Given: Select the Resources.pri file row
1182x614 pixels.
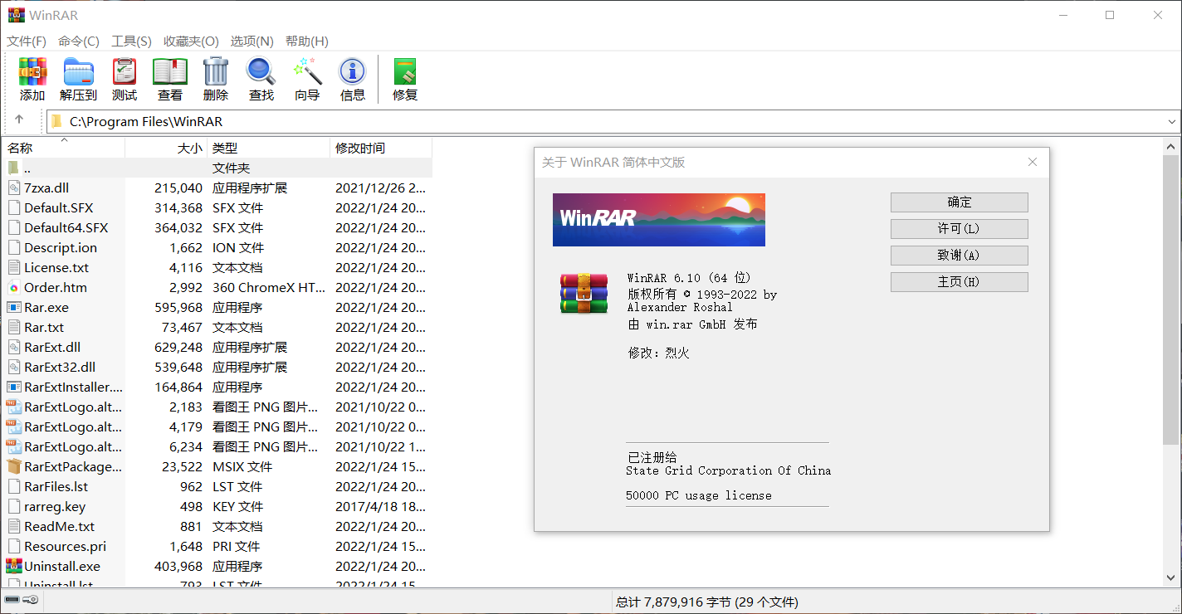Looking at the screenshot, I should 217,547.
